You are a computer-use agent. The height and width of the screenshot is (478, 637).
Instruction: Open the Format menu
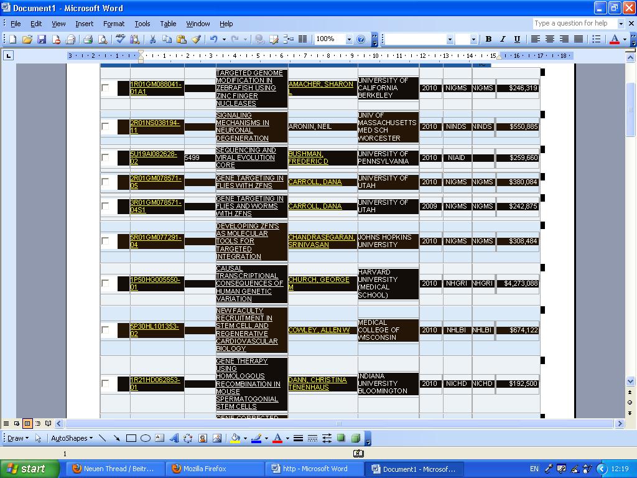tap(114, 24)
